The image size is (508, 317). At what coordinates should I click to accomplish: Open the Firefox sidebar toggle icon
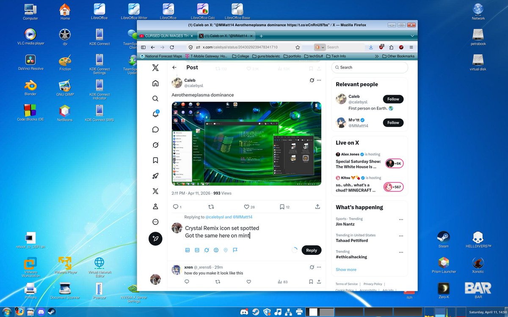144,47
